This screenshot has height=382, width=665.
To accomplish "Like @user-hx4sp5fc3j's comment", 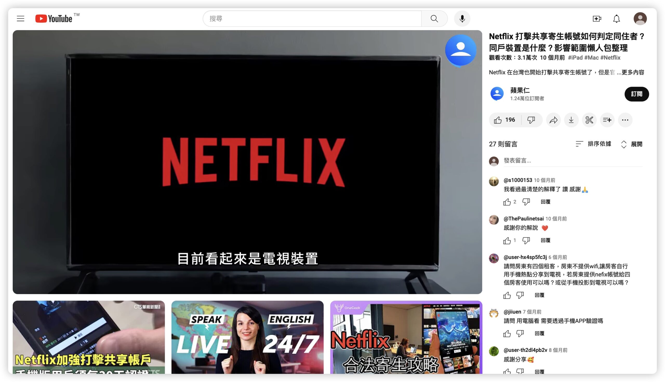I will [507, 295].
